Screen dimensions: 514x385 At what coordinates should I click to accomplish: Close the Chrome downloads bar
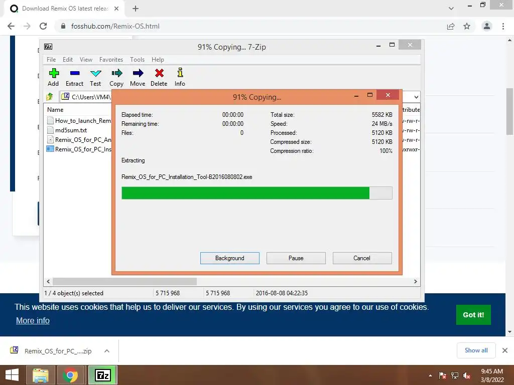point(505,350)
